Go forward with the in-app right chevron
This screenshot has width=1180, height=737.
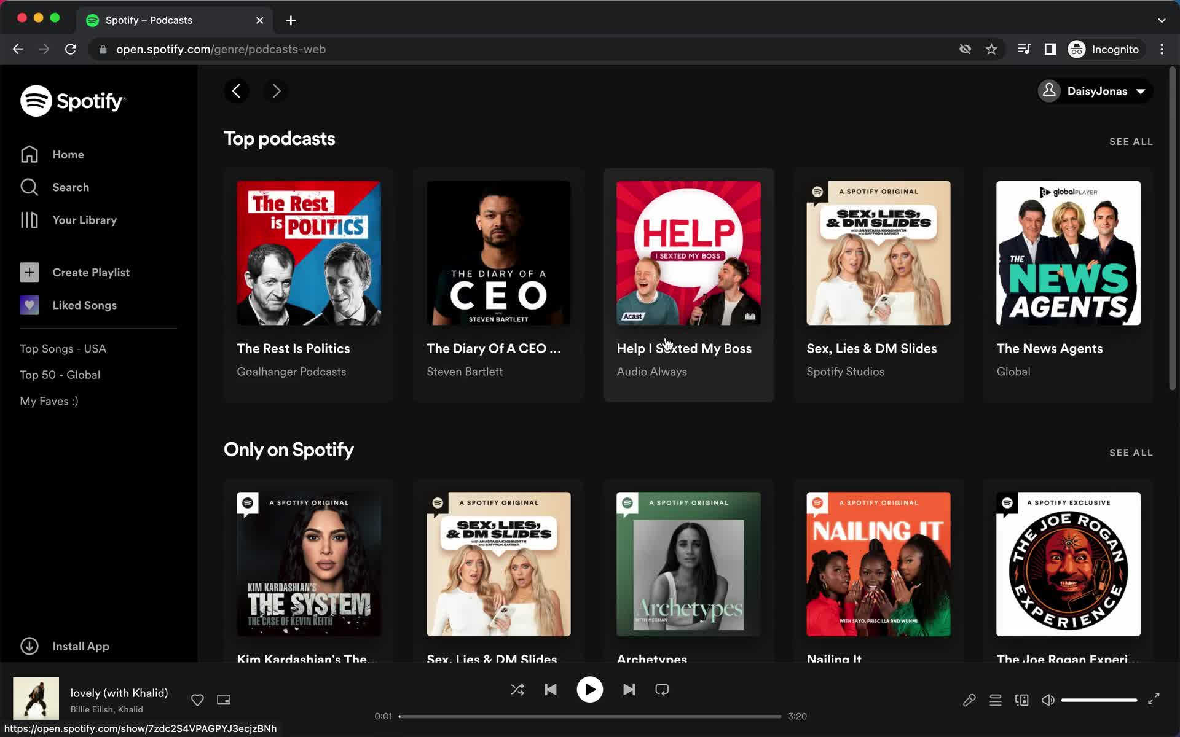[276, 91]
